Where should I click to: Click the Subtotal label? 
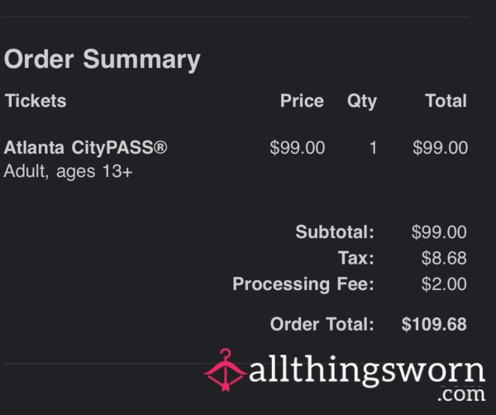pos(335,231)
